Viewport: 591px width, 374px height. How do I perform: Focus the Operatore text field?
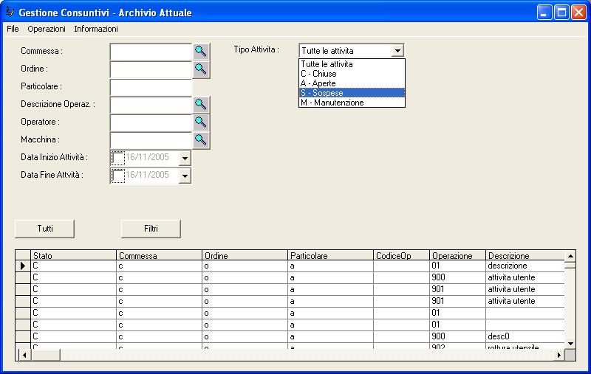coord(151,122)
